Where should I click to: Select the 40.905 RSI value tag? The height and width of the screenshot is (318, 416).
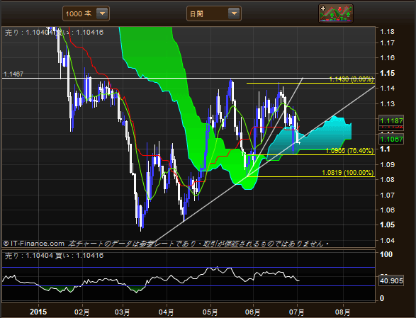point(391,280)
